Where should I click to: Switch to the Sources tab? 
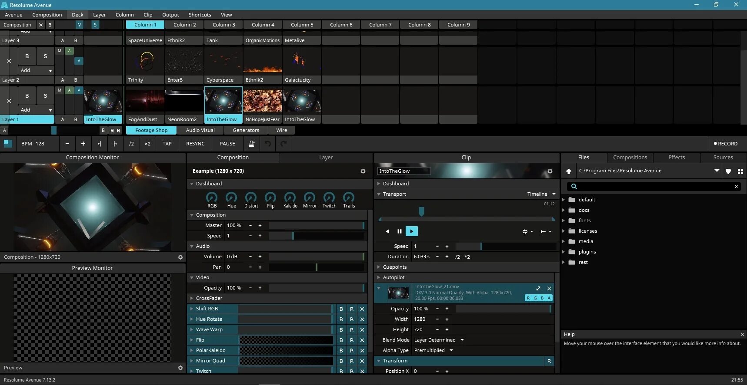point(723,158)
